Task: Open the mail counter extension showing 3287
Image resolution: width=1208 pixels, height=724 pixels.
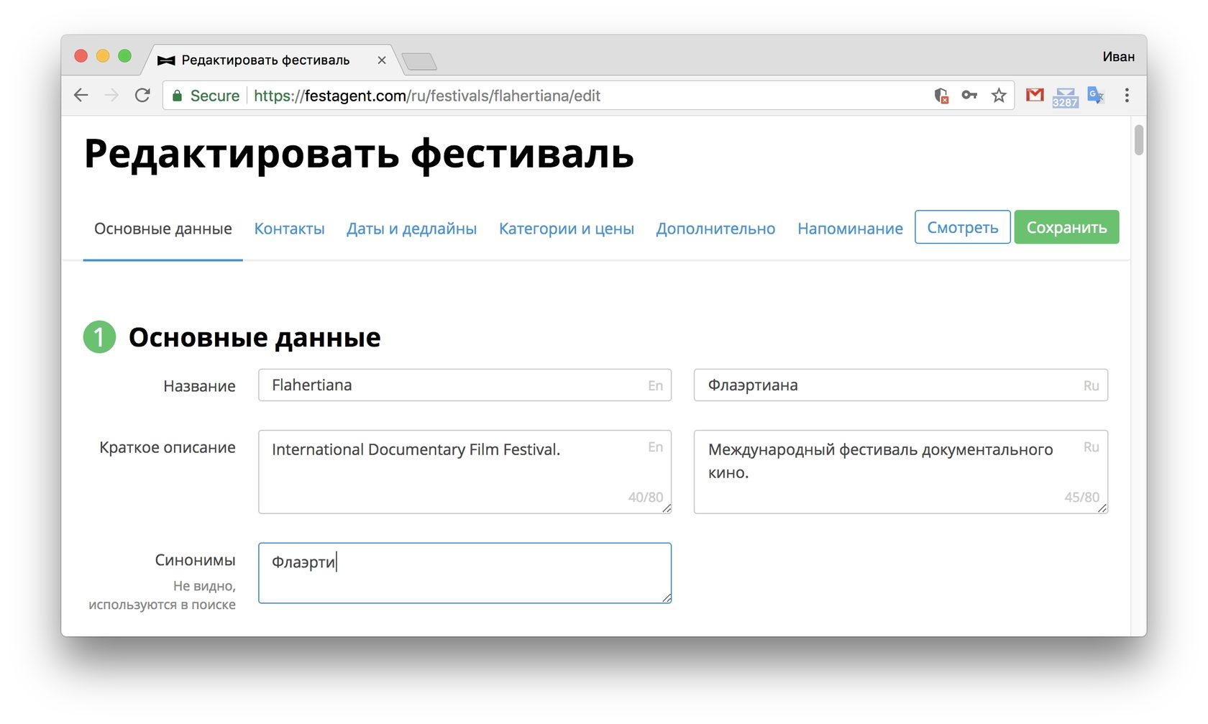Action: (x=1065, y=97)
